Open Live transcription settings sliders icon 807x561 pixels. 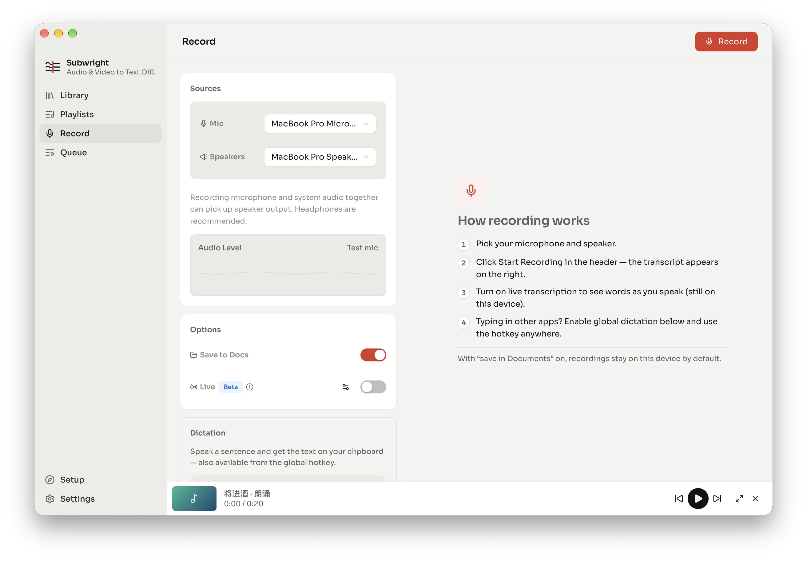pyautogui.click(x=345, y=387)
